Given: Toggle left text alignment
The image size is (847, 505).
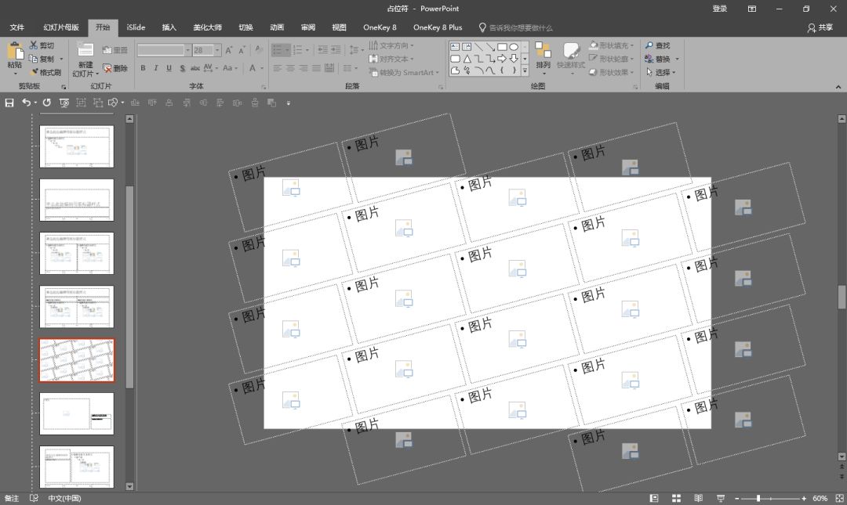Looking at the screenshot, I should pyautogui.click(x=277, y=68).
